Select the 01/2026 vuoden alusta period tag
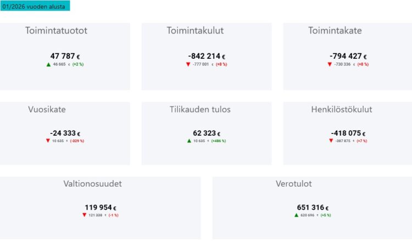This screenshot has height=241, width=412. pyautogui.click(x=35, y=5)
